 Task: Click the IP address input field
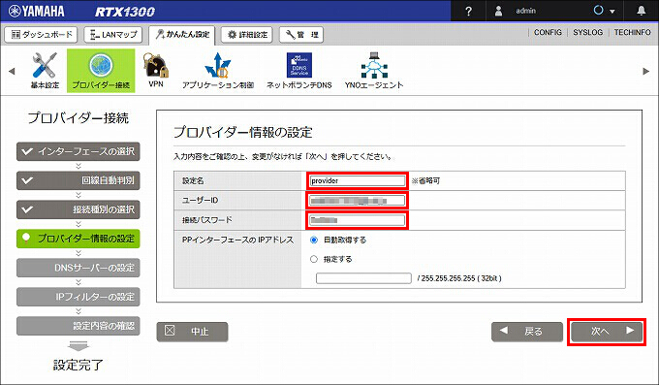click(363, 278)
